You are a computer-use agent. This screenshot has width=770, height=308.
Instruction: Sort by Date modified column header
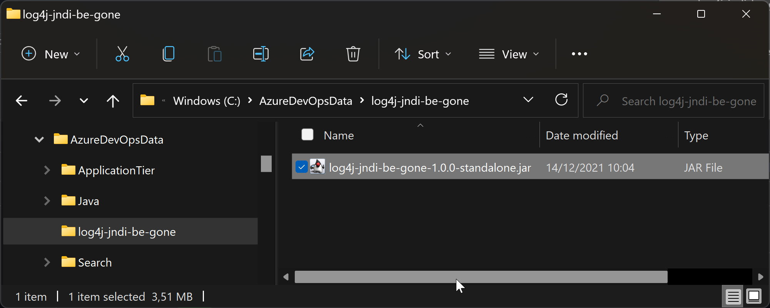pyautogui.click(x=582, y=135)
